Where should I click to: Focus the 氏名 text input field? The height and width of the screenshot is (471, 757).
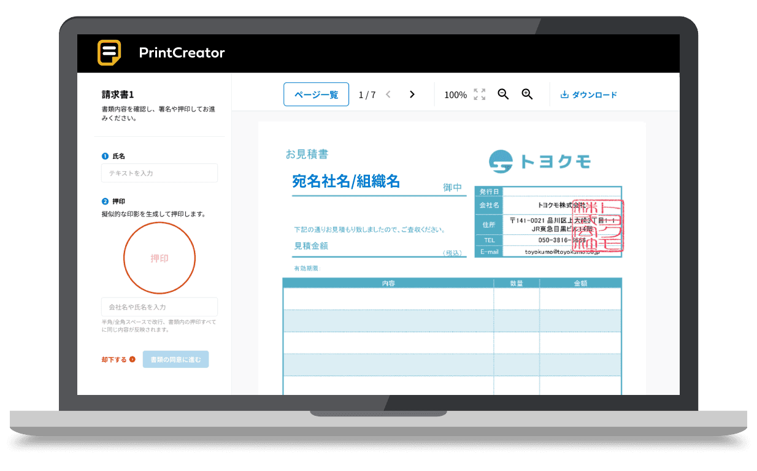coord(159,173)
